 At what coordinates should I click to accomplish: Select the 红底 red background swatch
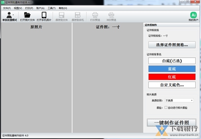(x=172, y=77)
